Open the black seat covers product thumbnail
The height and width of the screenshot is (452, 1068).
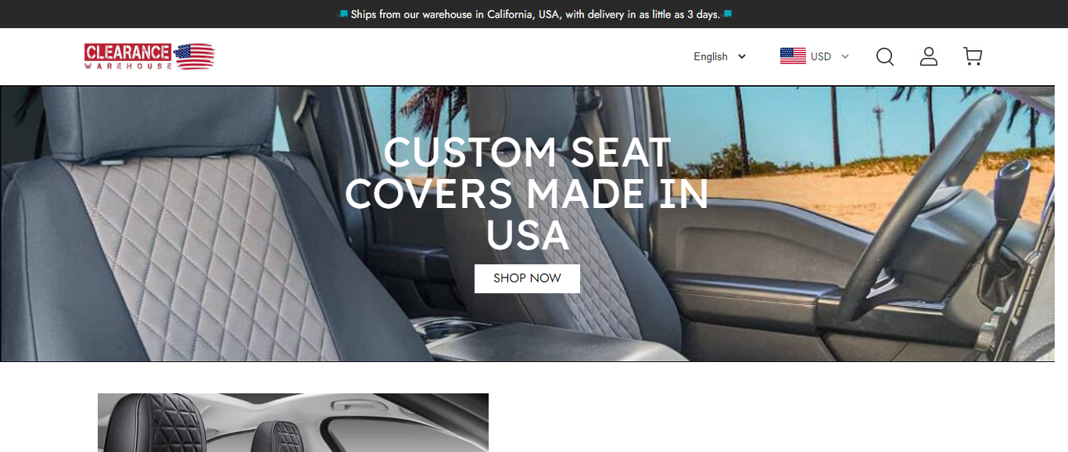pyautogui.click(x=293, y=422)
